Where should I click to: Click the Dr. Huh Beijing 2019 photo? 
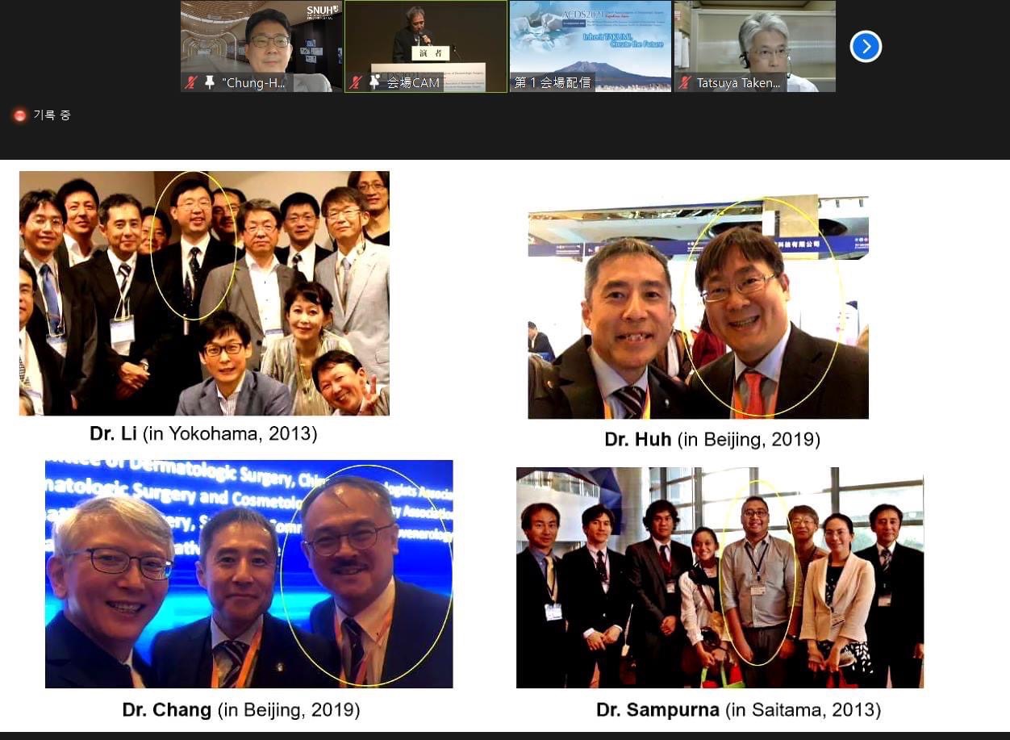click(x=699, y=307)
